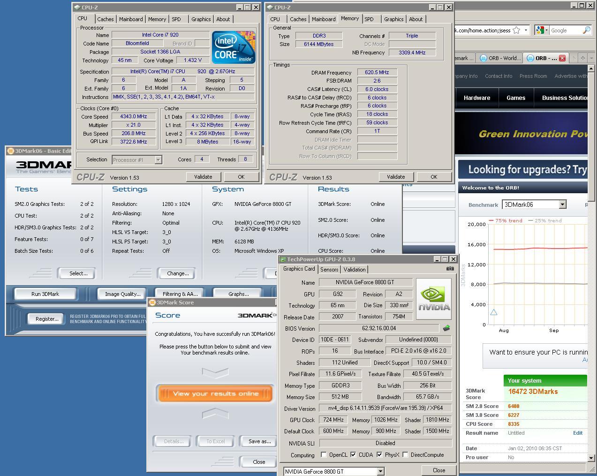Click Run 3DMark button
This screenshot has height=476, width=597.
tap(45, 294)
